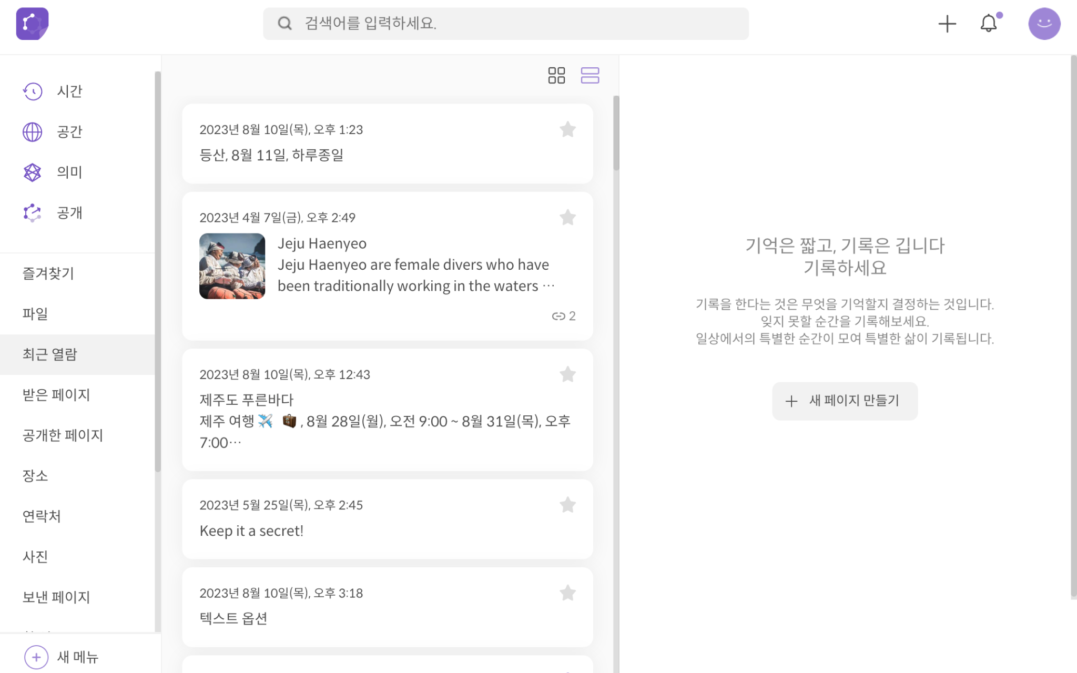Select 사진 in the sidebar
The width and height of the screenshot is (1077, 673).
pos(77,557)
